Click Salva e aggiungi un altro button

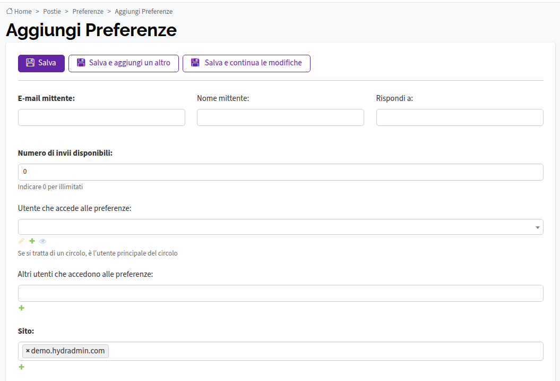(x=124, y=64)
